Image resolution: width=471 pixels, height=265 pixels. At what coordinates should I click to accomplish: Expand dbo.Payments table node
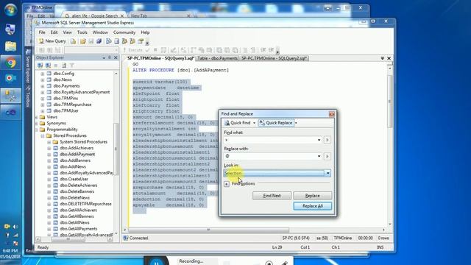(x=43, y=86)
